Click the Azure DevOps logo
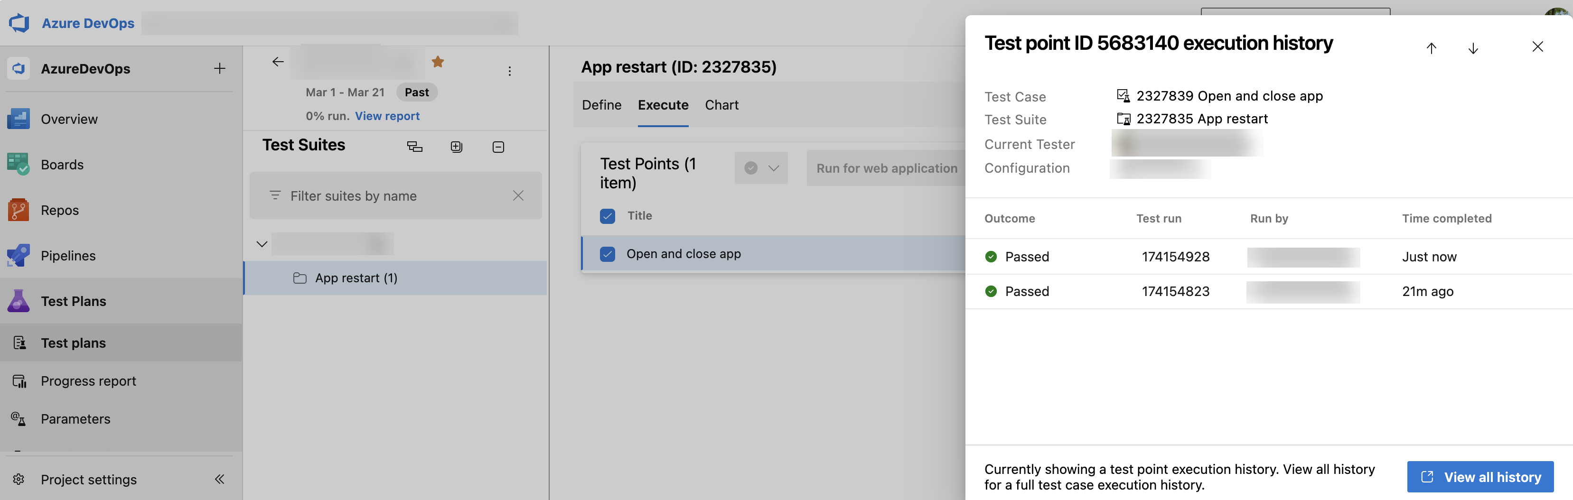1573x500 pixels. coord(19,23)
